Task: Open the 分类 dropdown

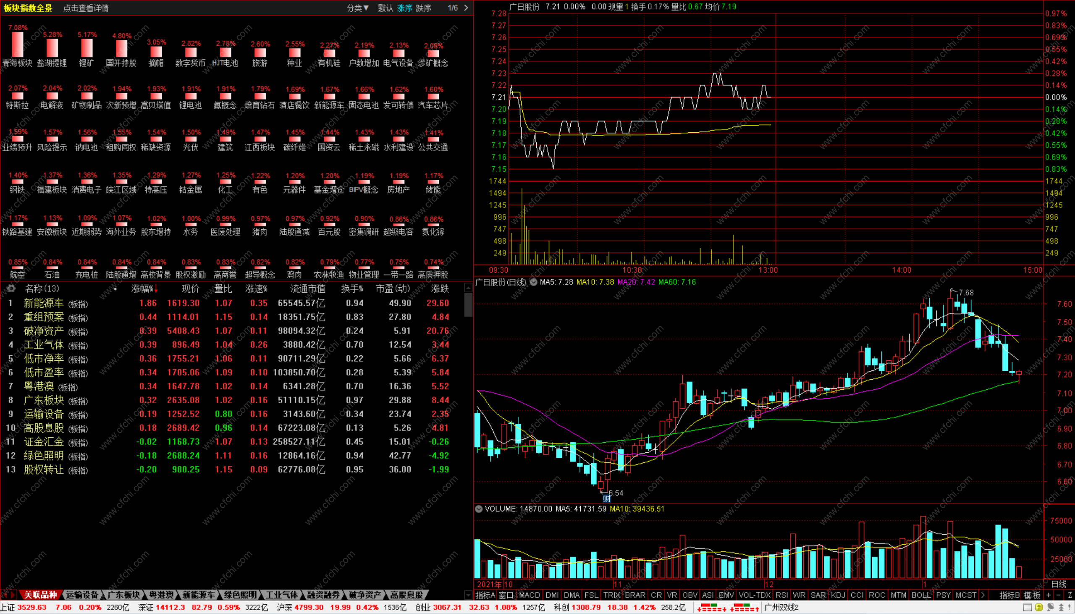Action: coord(357,8)
